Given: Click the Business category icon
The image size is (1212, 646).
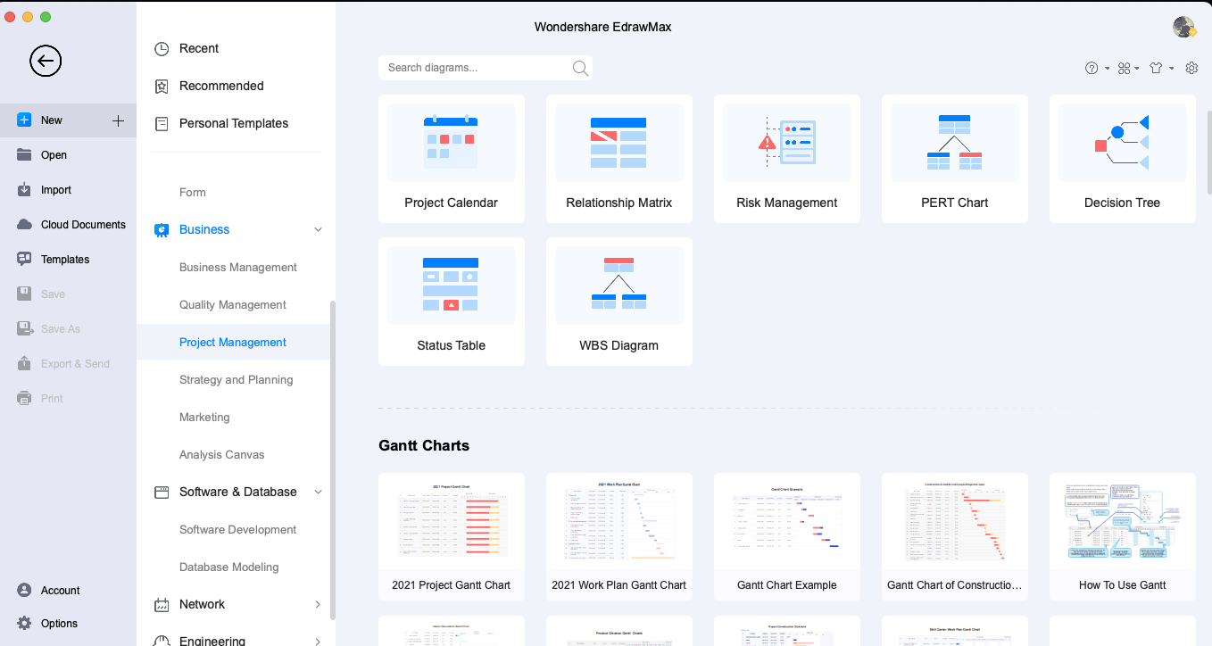Looking at the screenshot, I should click(162, 230).
